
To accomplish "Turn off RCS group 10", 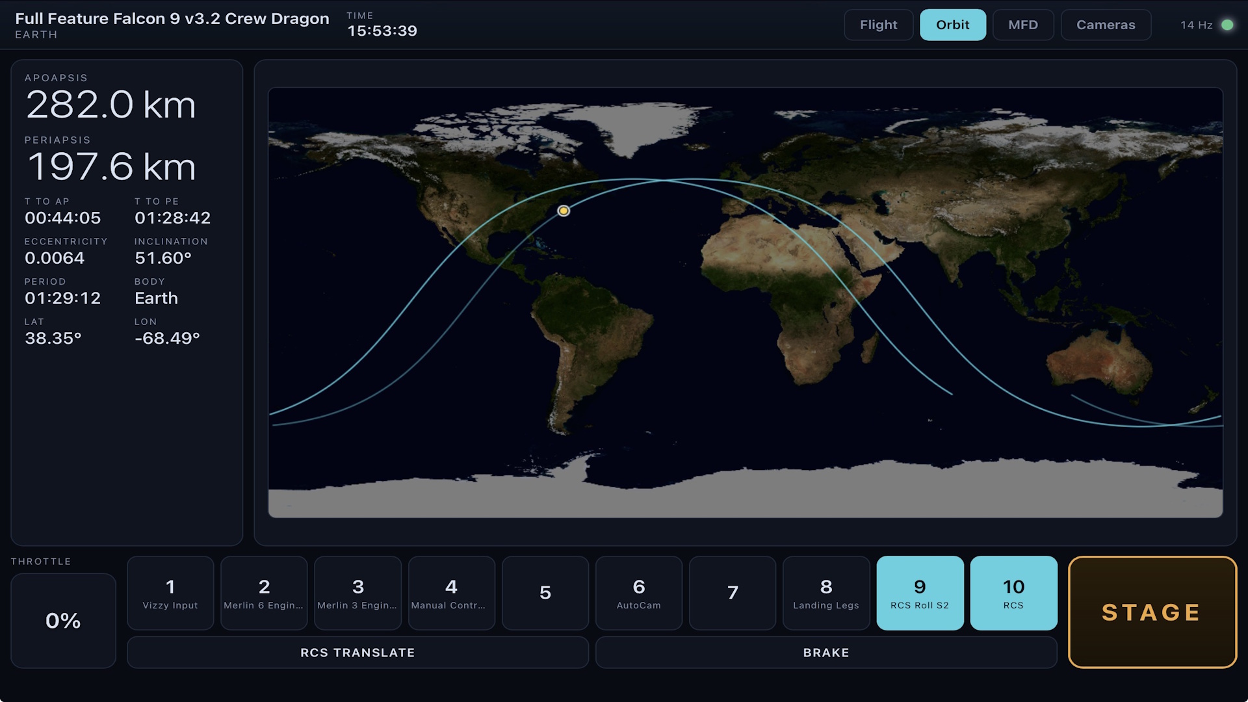I will [x=1013, y=593].
